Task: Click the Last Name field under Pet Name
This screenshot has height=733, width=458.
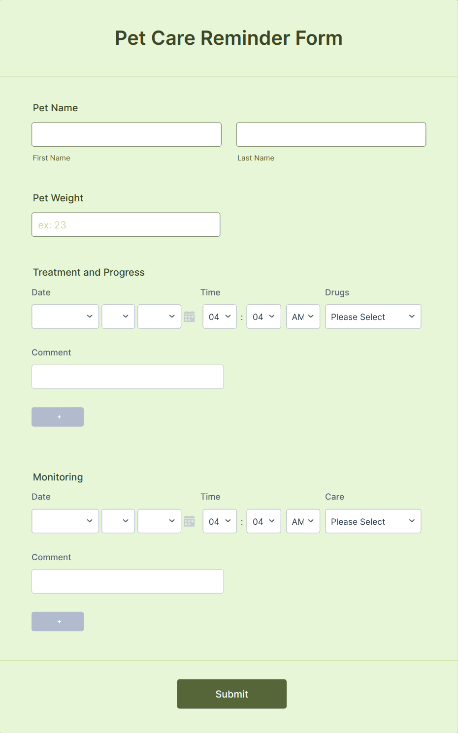Action: pos(330,134)
